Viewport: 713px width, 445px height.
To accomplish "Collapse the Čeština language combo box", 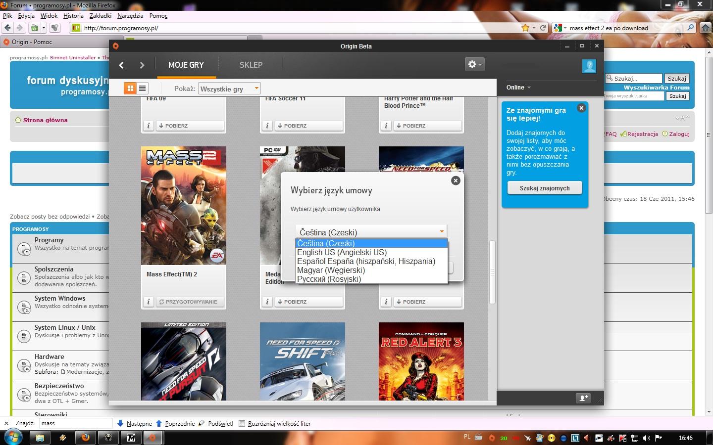I will point(371,232).
